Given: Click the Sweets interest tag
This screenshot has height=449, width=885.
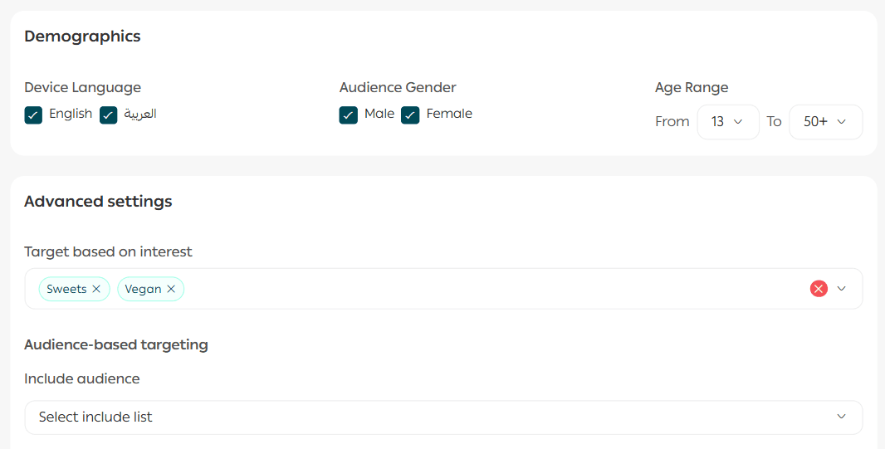Looking at the screenshot, I should coord(66,289).
